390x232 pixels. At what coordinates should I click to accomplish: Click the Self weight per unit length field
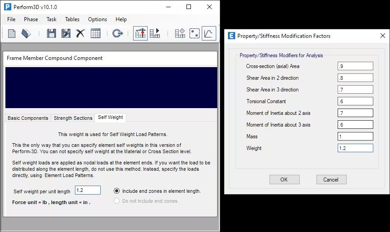point(88,191)
